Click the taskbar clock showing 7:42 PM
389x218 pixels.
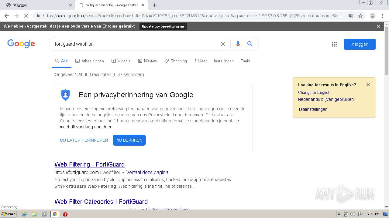point(373,214)
